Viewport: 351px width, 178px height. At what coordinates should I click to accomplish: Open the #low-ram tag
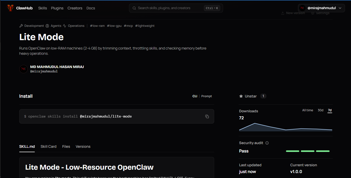pyautogui.click(x=97, y=26)
